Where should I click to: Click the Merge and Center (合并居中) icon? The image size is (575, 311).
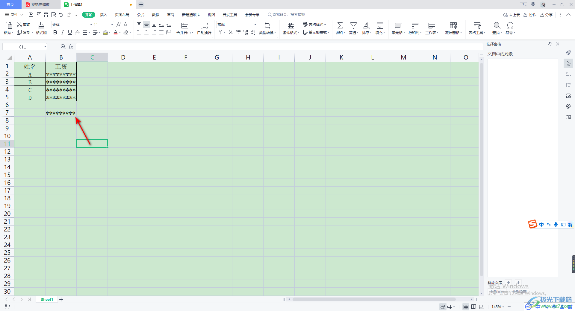click(185, 25)
